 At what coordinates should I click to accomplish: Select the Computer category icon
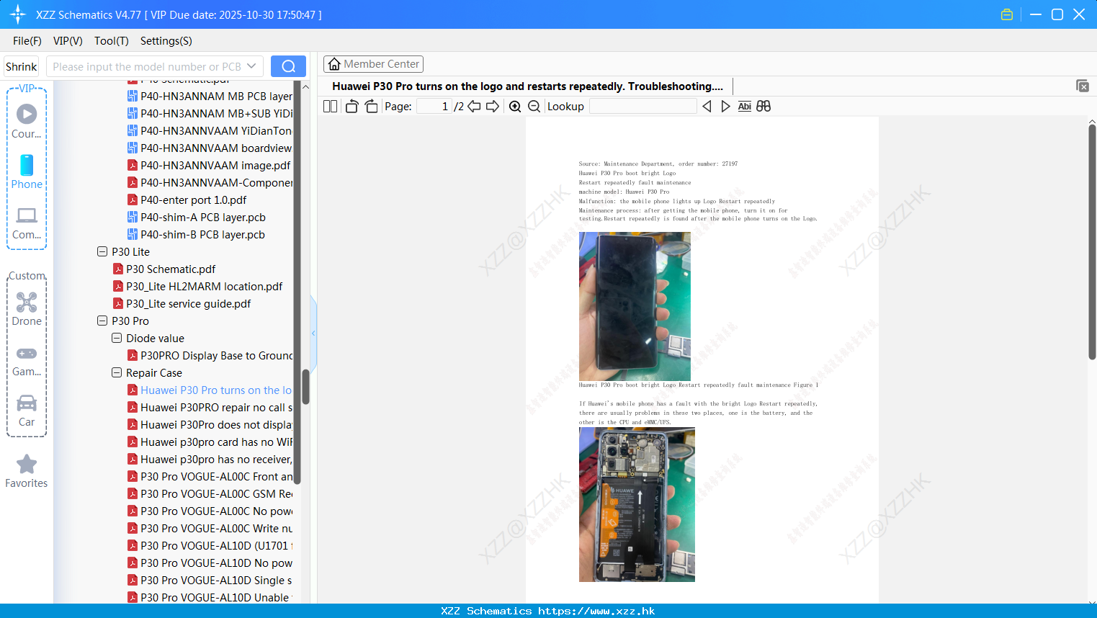(x=27, y=223)
